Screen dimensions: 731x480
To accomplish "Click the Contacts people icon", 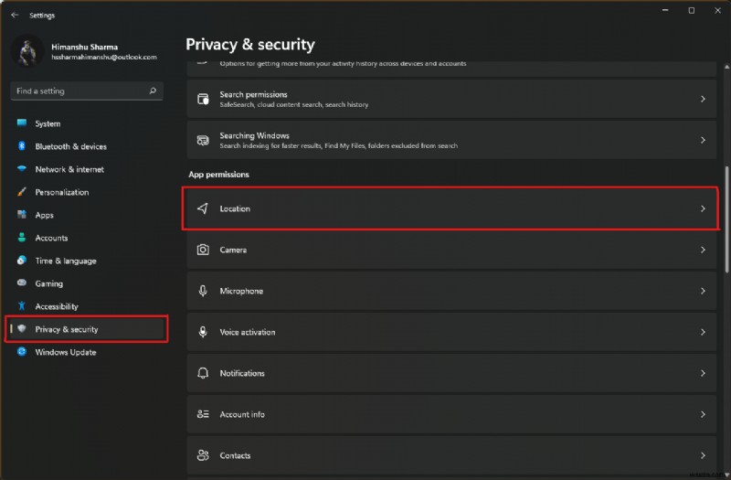I will (203, 454).
